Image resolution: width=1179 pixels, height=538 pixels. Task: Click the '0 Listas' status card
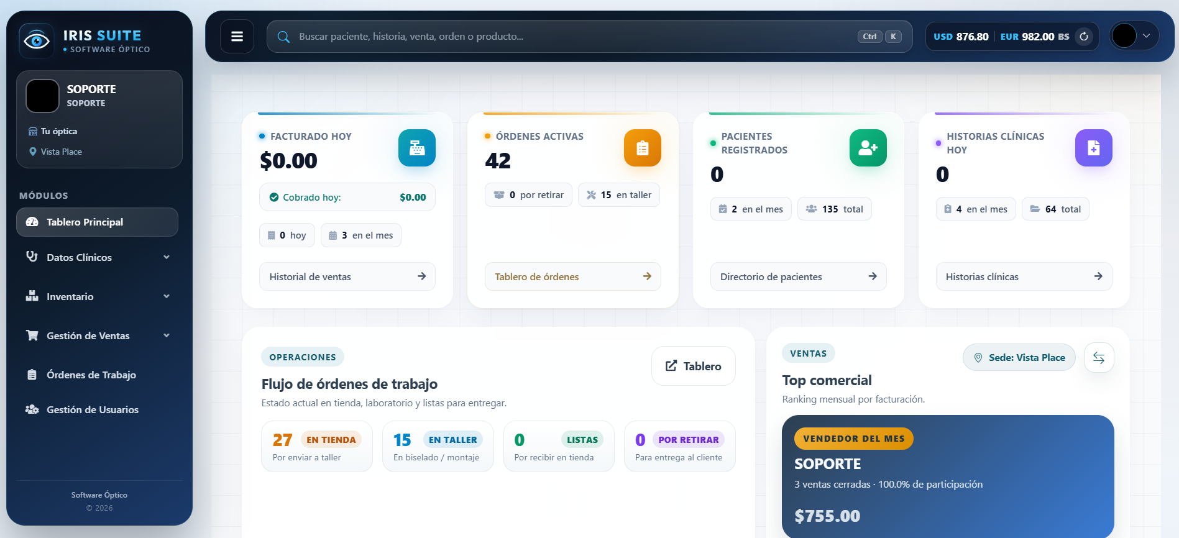tap(559, 447)
